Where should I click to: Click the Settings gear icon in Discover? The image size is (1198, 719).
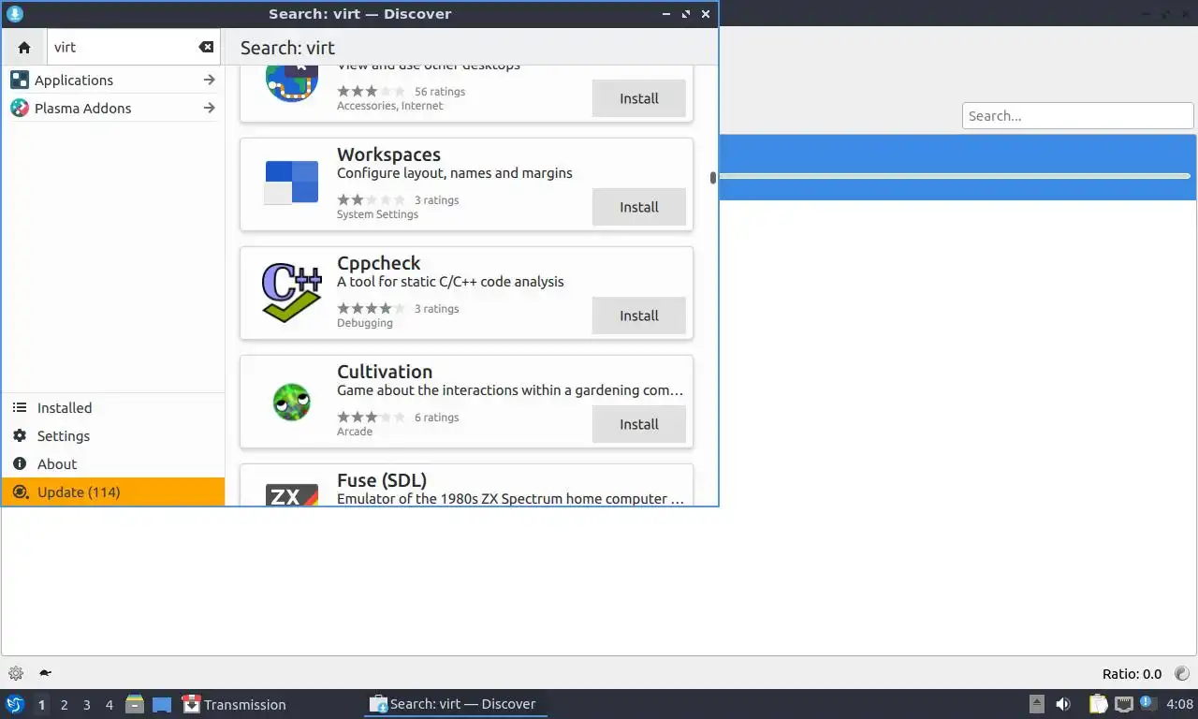20,436
